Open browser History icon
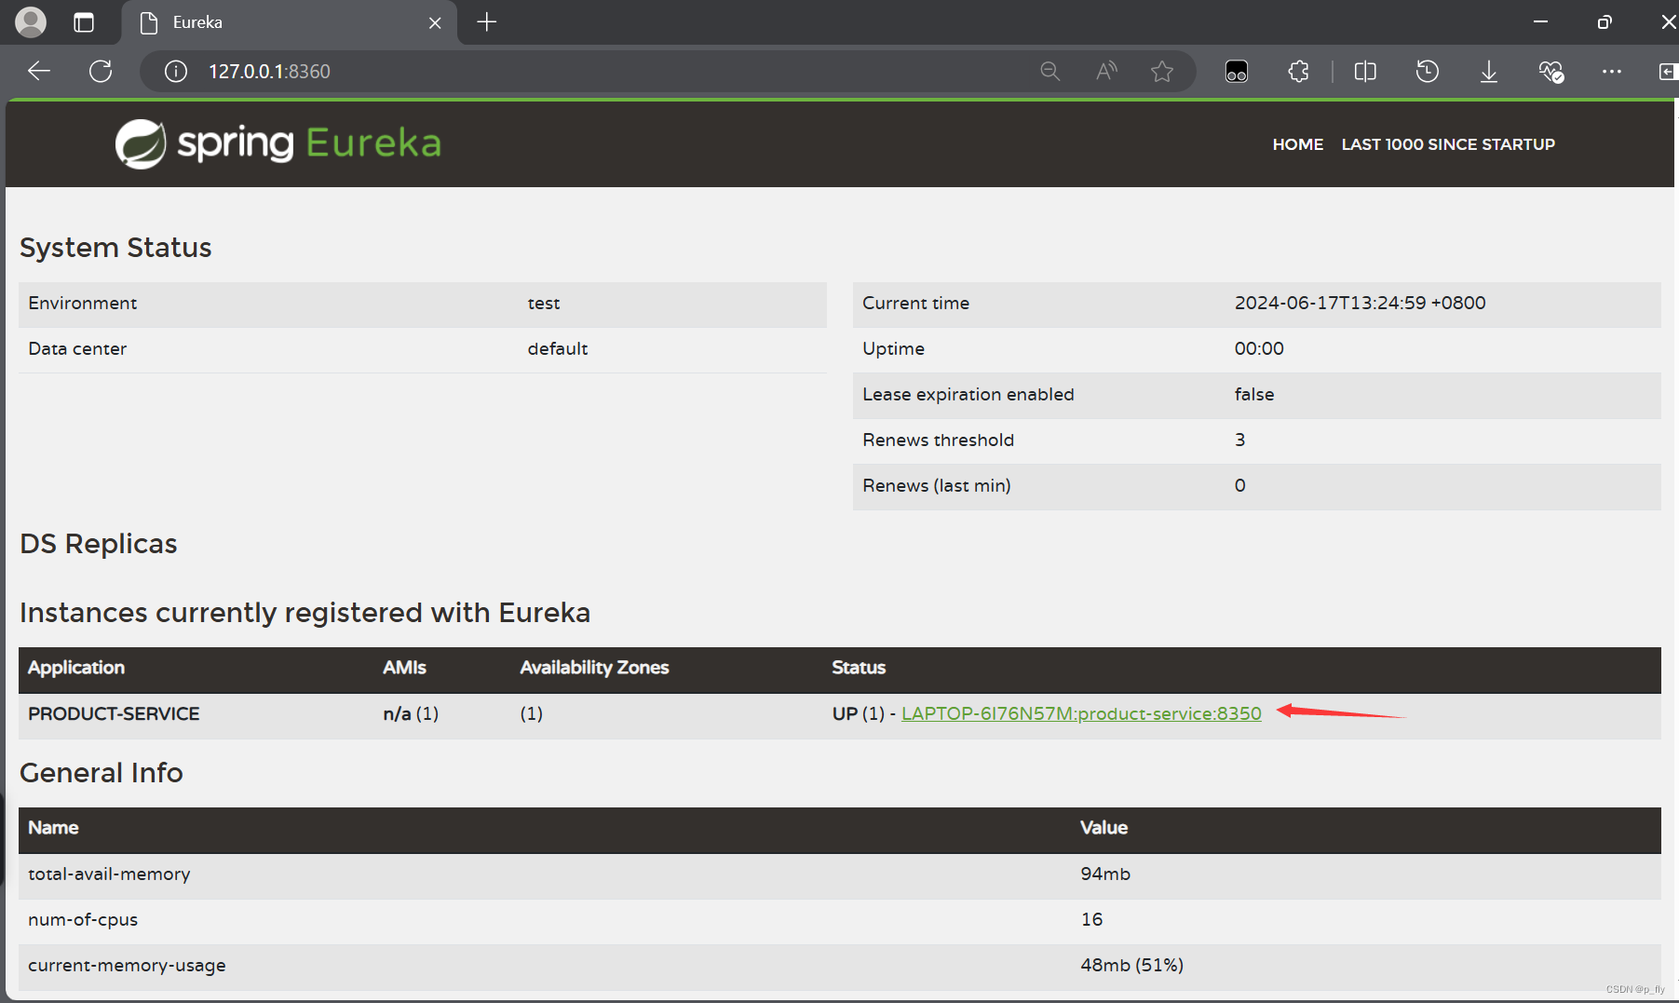Viewport: 1679px width, 1003px height. coord(1427,71)
